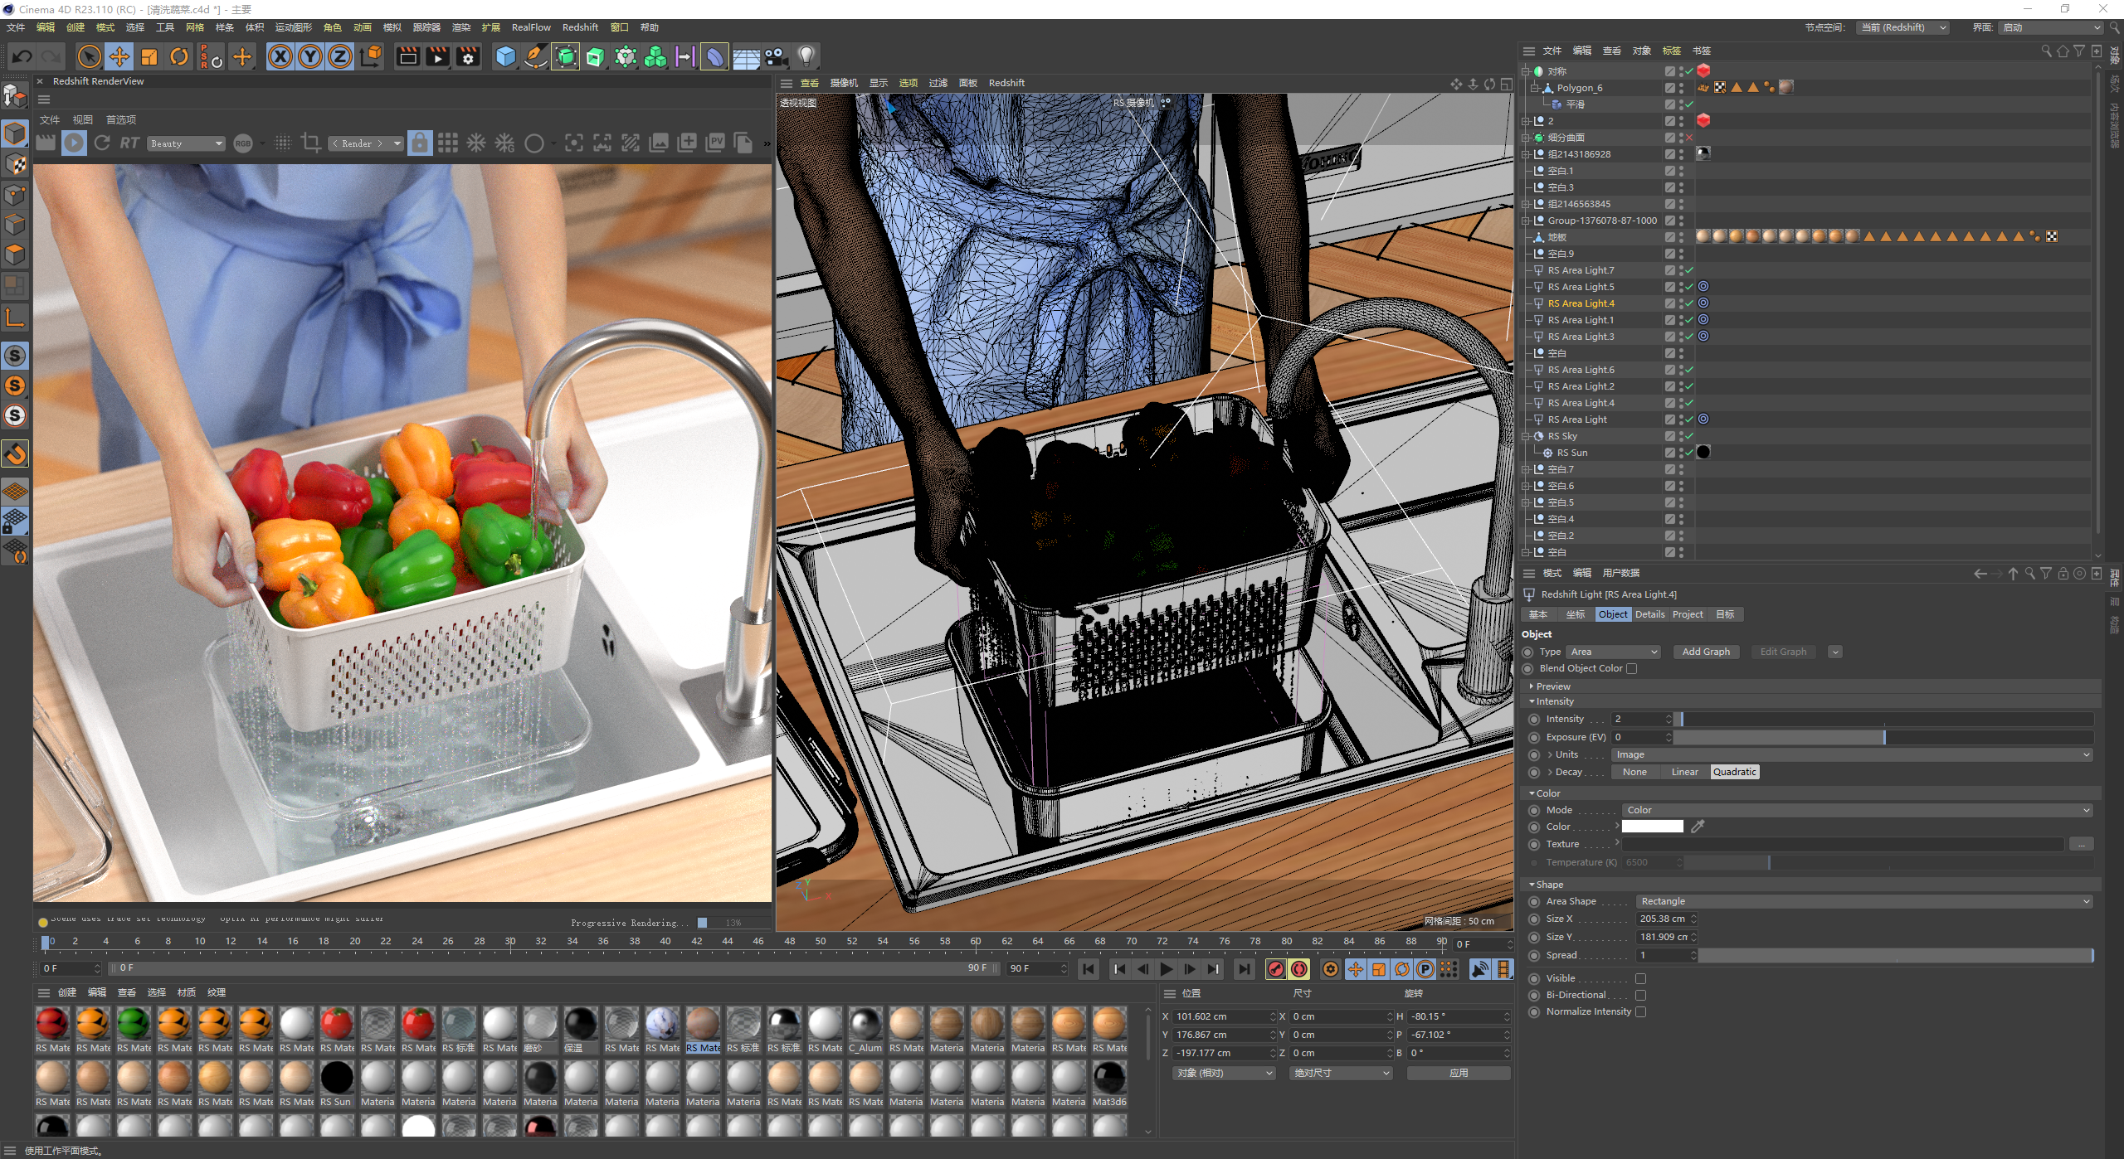This screenshot has height=1159, width=2124.
Task: Click the 应用 apply button
Action: tap(1459, 1073)
